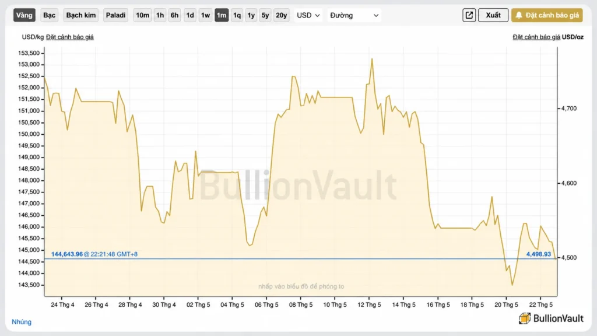Click the 143,500 axis value
This screenshot has width=597, height=336.
click(29, 285)
